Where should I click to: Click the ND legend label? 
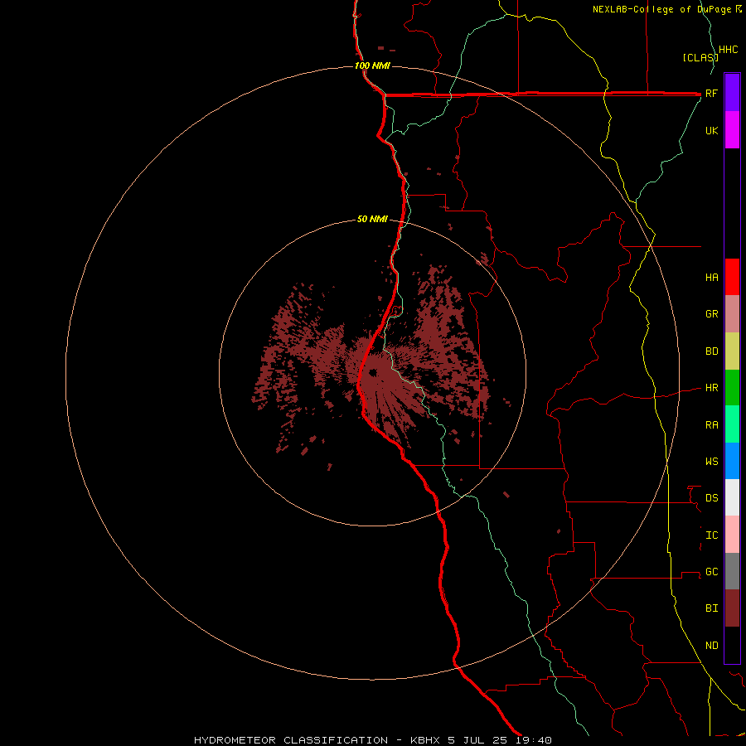coord(711,646)
